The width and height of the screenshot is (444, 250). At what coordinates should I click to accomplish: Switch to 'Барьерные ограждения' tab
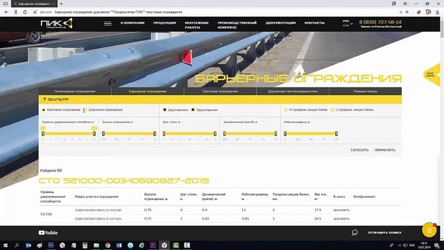[148, 91]
